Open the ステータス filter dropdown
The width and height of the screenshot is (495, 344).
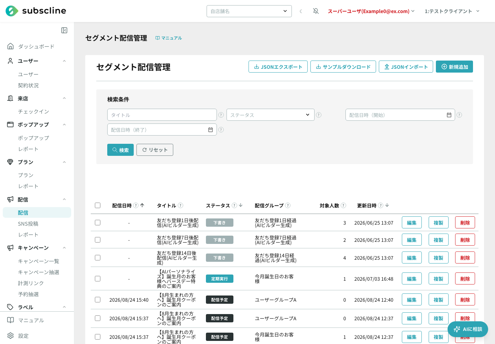[x=271, y=115]
